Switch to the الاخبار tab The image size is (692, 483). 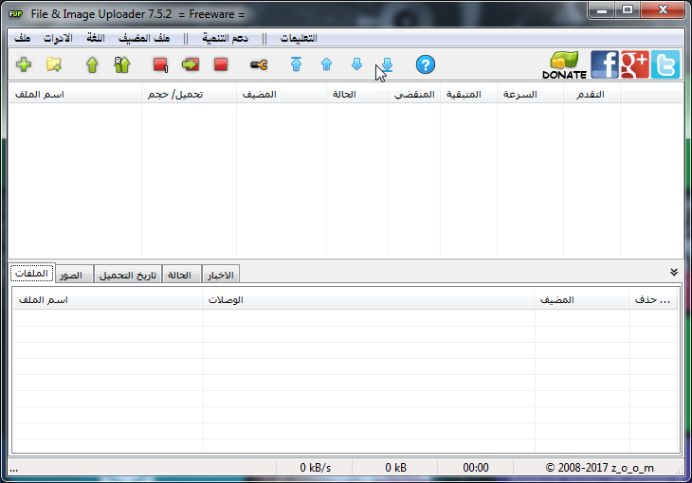(x=221, y=275)
